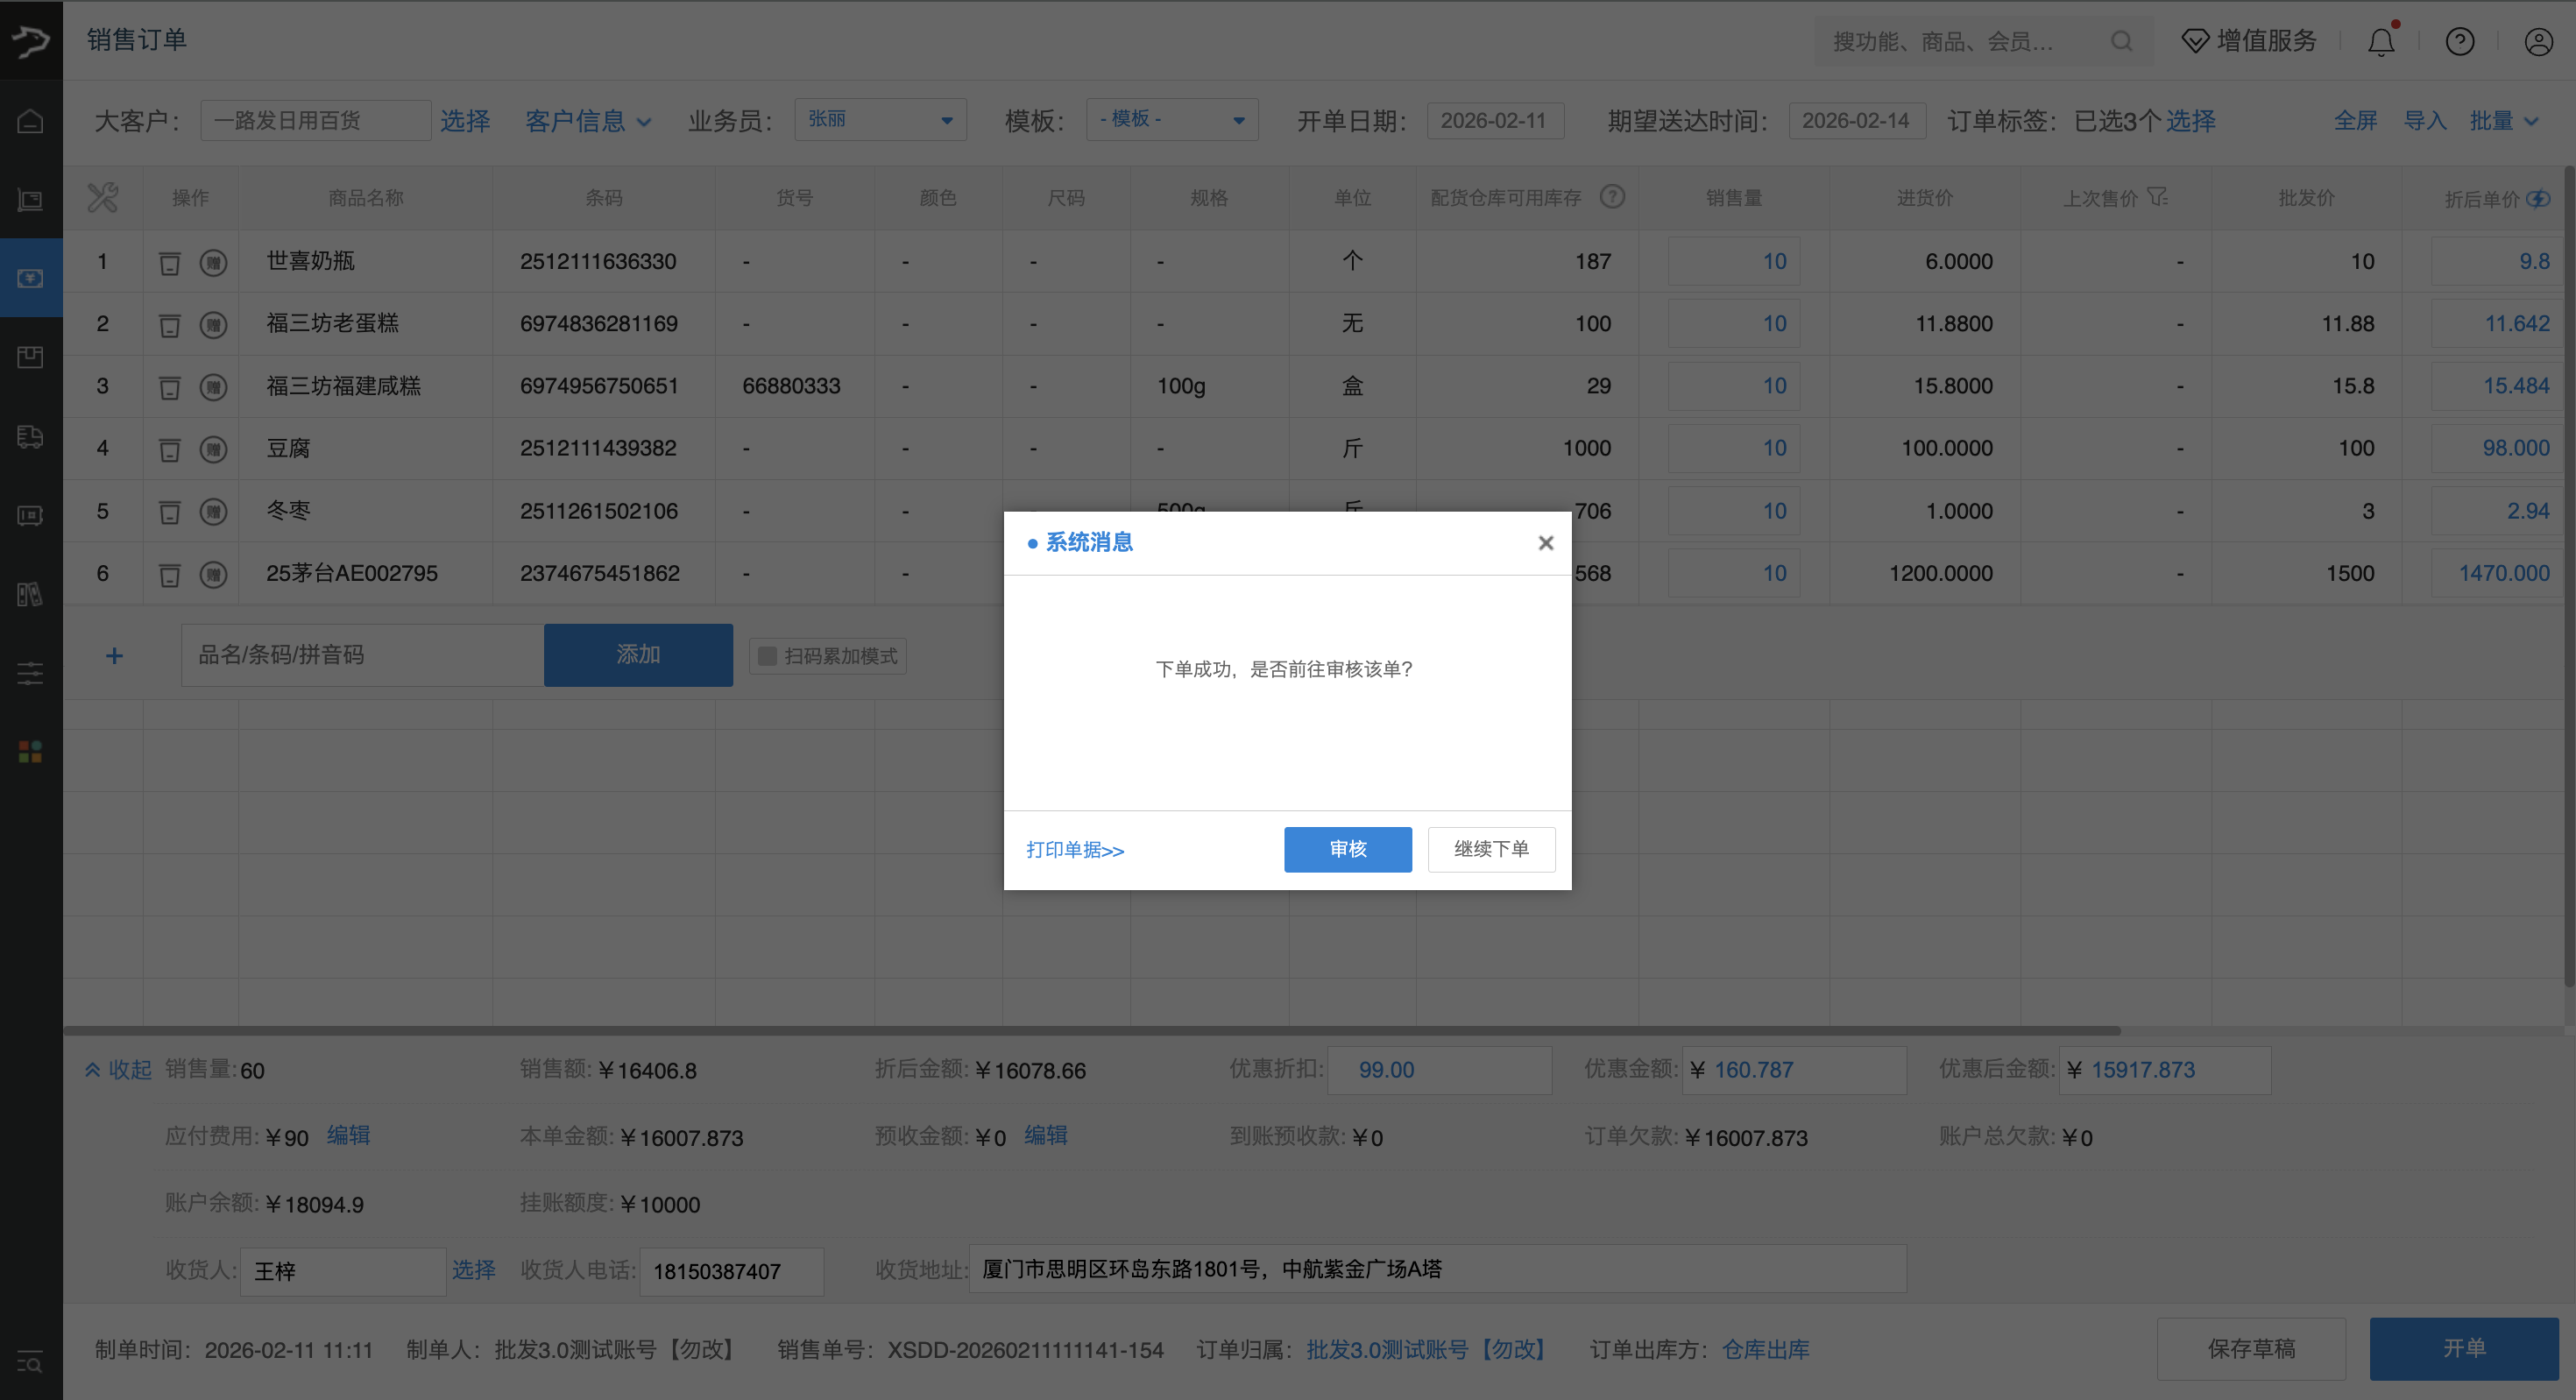The width and height of the screenshot is (2576, 1400).
Task: Open the 增值服务 menu
Action: 2248,40
